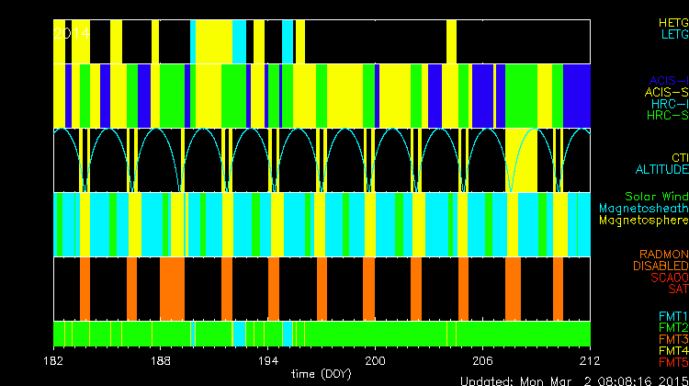Screen dimensions: 689x386
Task: Select the ALTITUDE legend label
Action: pyautogui.click(x=661, y=170)
